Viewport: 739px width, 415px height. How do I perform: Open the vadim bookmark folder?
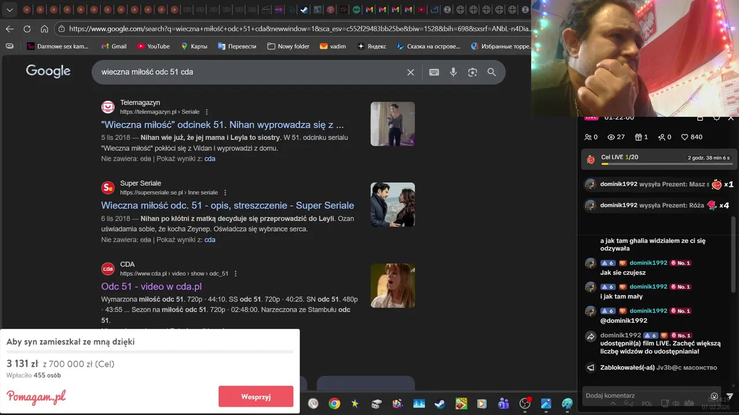click(333, 46)
